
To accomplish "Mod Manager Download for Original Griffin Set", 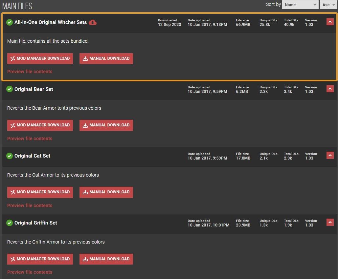I will [40, 259].
